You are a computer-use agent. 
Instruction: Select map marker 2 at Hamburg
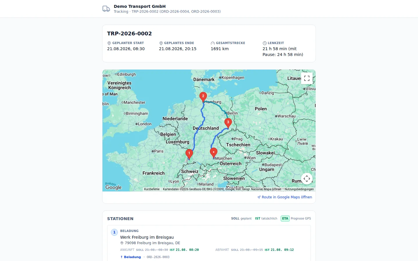point(203,97)
